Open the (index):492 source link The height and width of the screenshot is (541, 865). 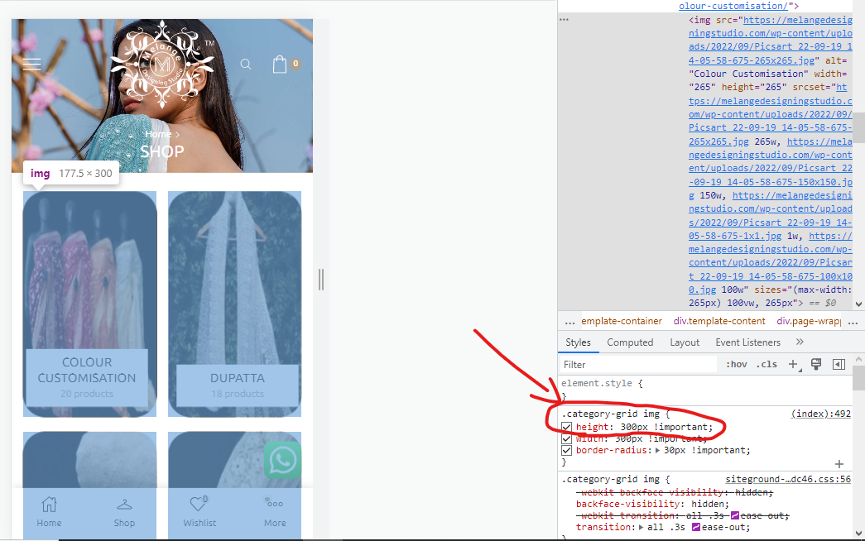point(821,414)
